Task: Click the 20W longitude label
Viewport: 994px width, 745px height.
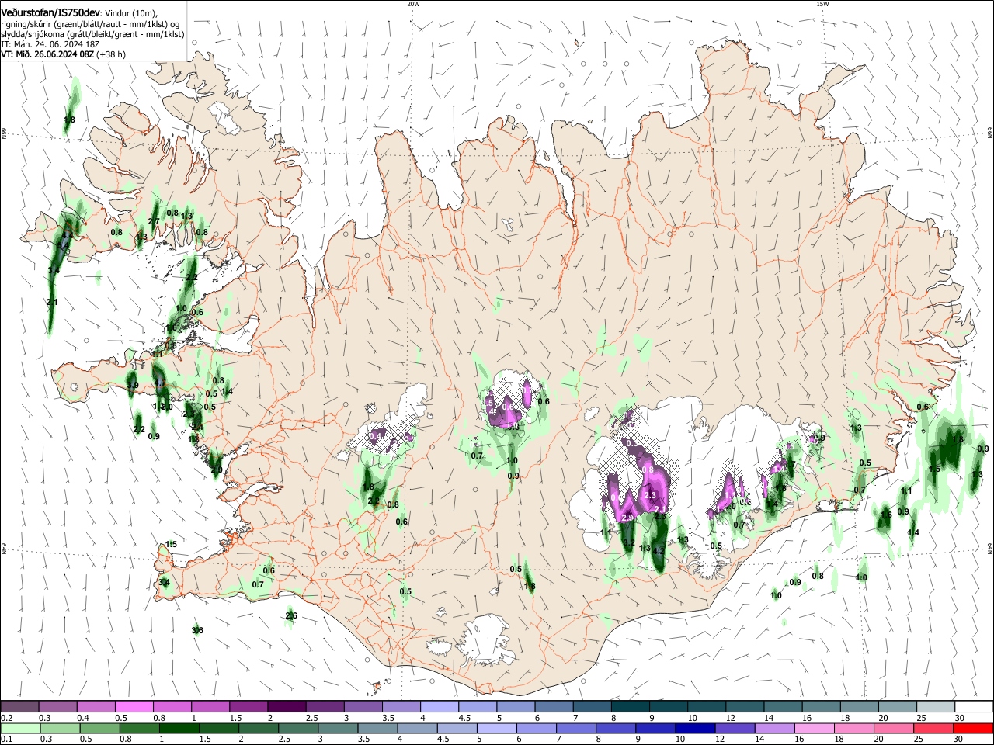Action: [x=413, y=4]
